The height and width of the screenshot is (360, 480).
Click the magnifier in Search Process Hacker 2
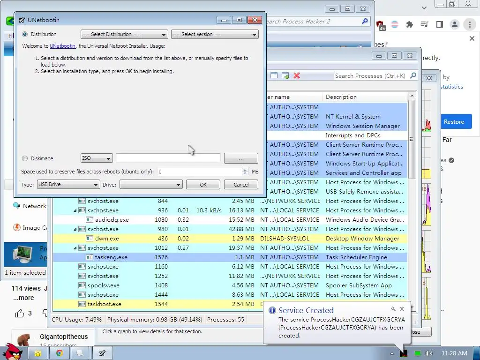365,21
